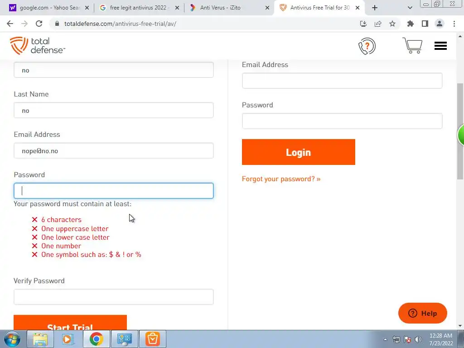Open the Windows Start button
Screen dimensions: 464x348
[12, 339]
